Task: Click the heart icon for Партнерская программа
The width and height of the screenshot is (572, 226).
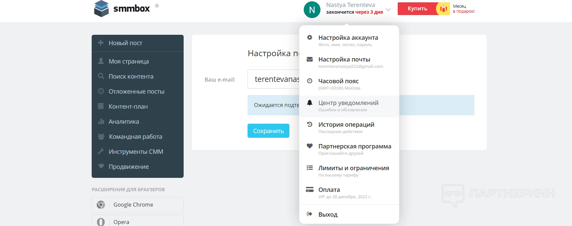Action: tap(310, 146)
